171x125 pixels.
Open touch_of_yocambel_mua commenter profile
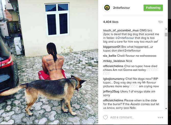(121, 30)
